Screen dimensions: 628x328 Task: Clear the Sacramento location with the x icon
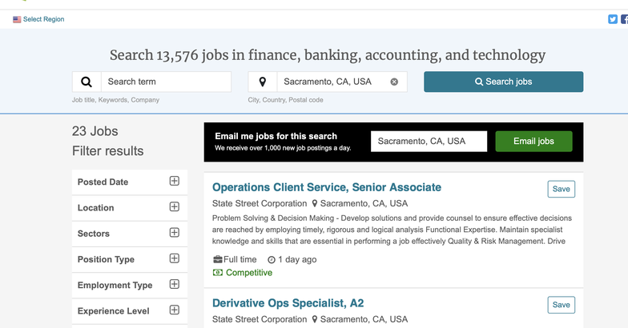point(394,82)
